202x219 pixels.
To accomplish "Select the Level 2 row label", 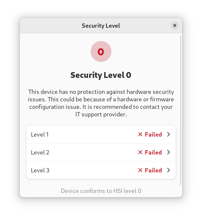I will click(40, 152).
